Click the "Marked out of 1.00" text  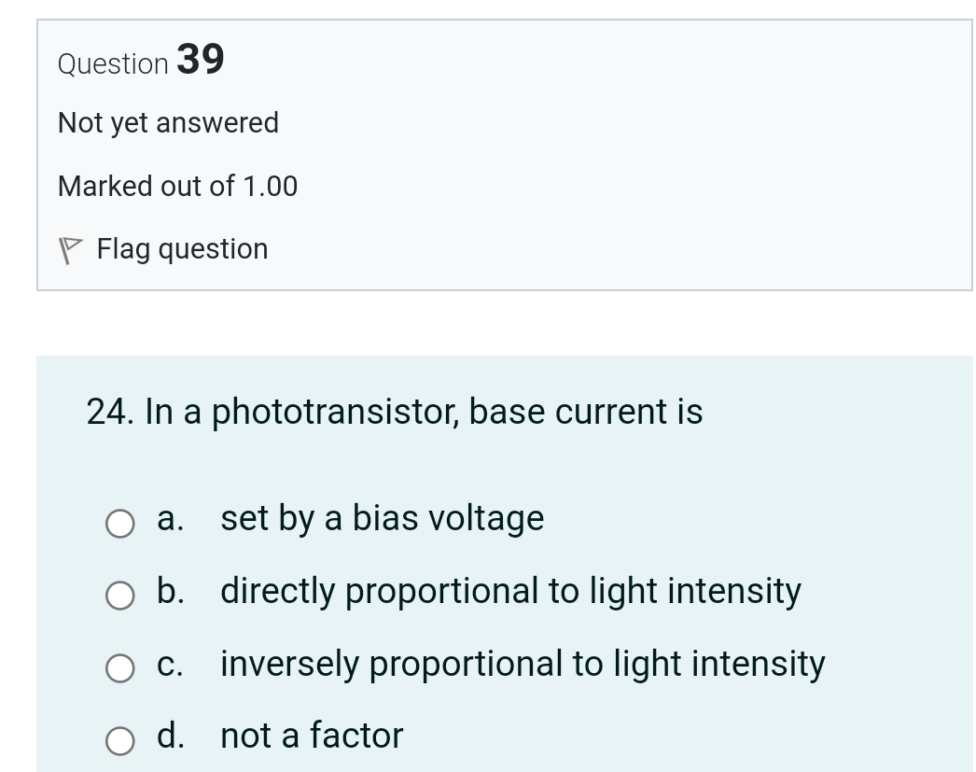pos(177,187)
